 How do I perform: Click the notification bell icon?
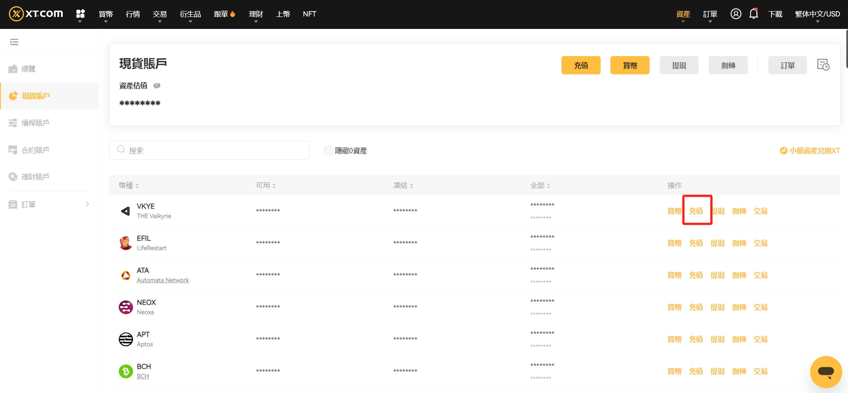point(753,14)
